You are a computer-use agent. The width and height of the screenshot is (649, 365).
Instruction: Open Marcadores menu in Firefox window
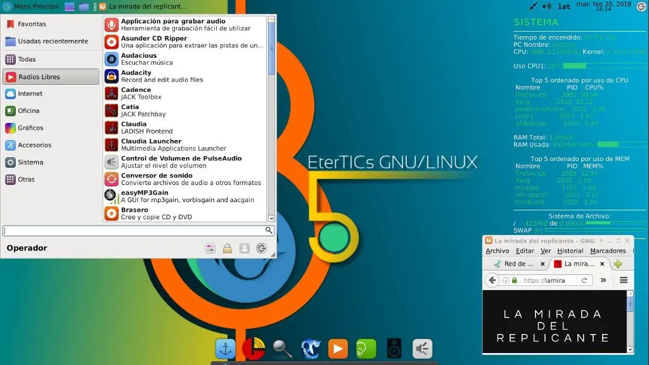click(x=608, y=251)
